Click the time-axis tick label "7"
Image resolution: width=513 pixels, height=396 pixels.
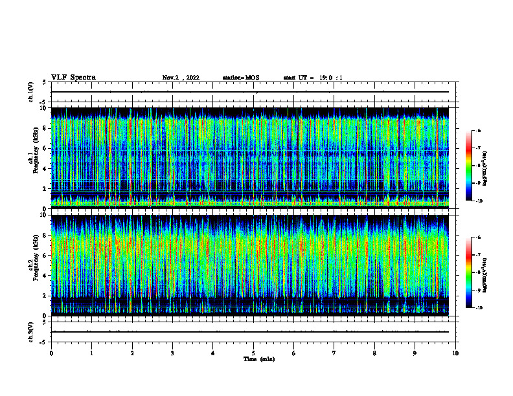pyautogui.click(x=334, y=353)
